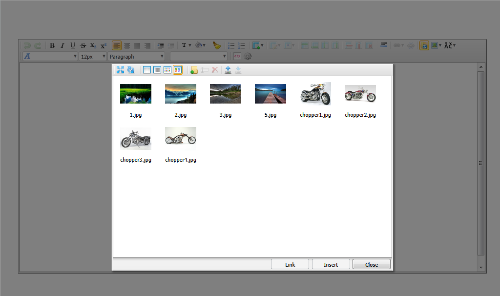This screenshot has height=296, width=500.
Task: Click the highlighted file browser toolbar icon
Action: [x=424, y=45]
